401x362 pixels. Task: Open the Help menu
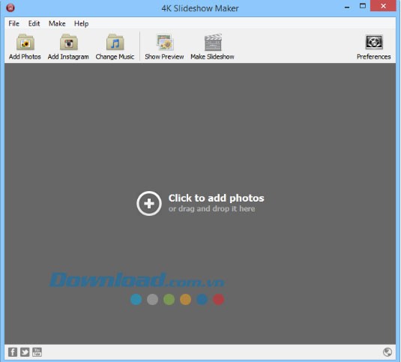point(82,23)
